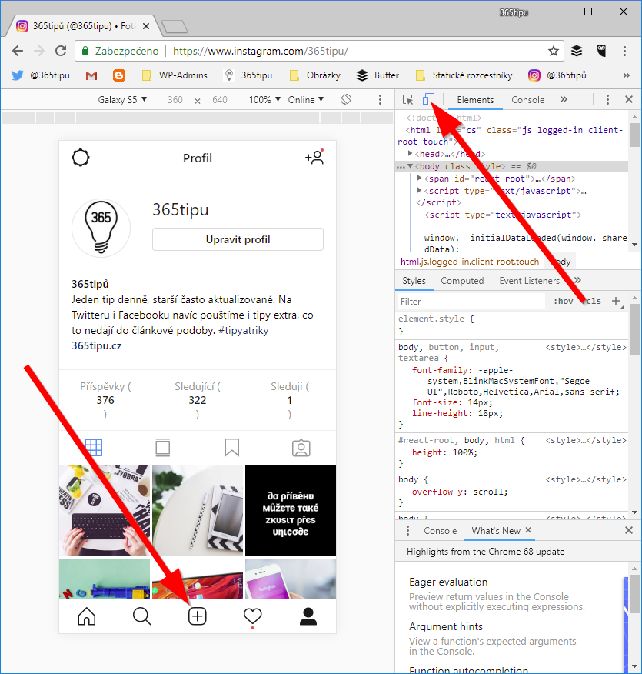
Task: Bookmark this page with star
Action: pyautogui.click(x=554, y=51)
